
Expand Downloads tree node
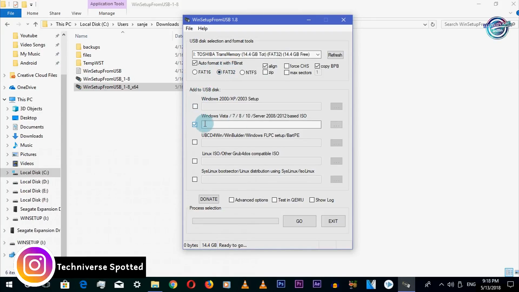tap(8, 136)
